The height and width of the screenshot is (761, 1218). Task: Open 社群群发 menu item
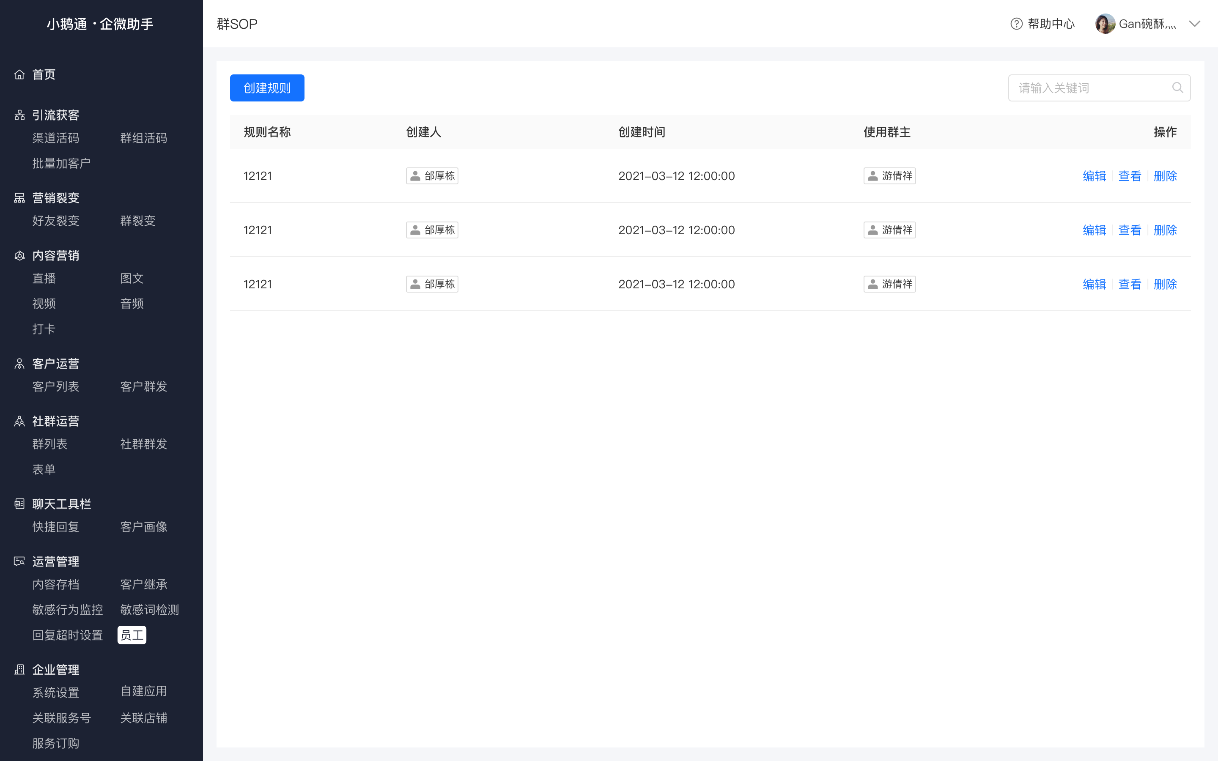(143, 444)
